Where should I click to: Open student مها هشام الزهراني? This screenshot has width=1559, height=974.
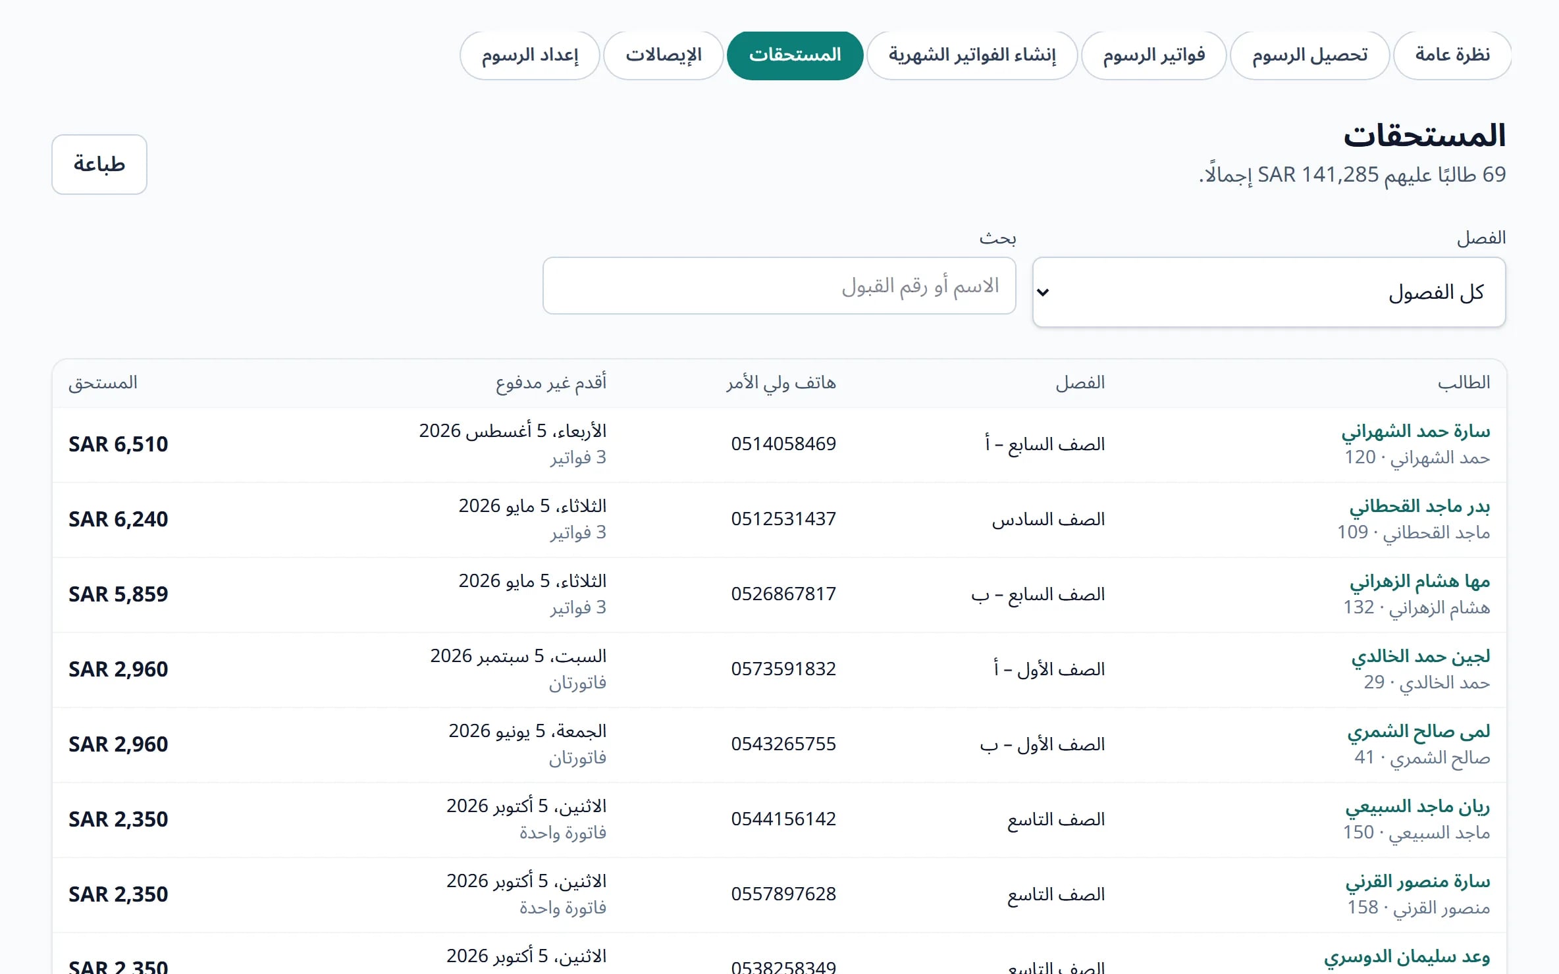click(x=1419, y=582)
